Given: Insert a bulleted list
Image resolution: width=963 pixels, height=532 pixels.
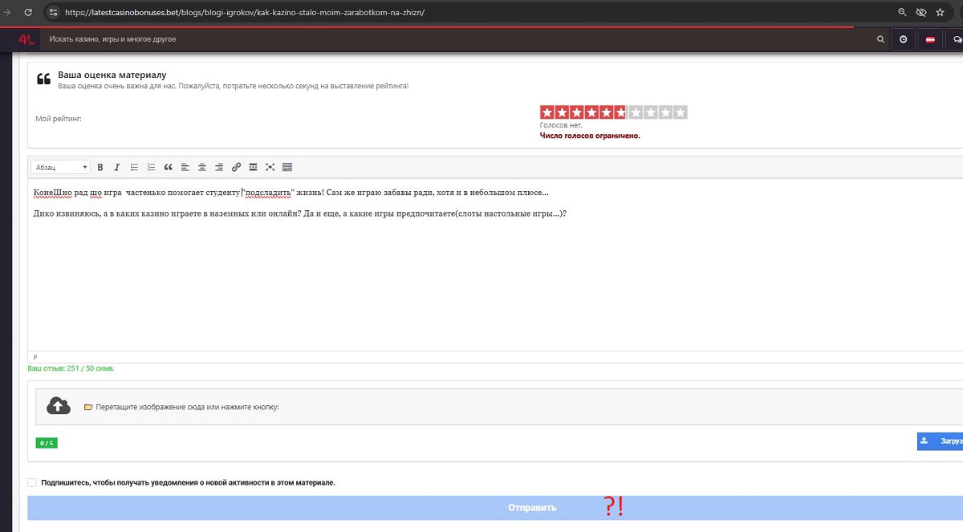Looking at the screenshot, I should 134,167.
